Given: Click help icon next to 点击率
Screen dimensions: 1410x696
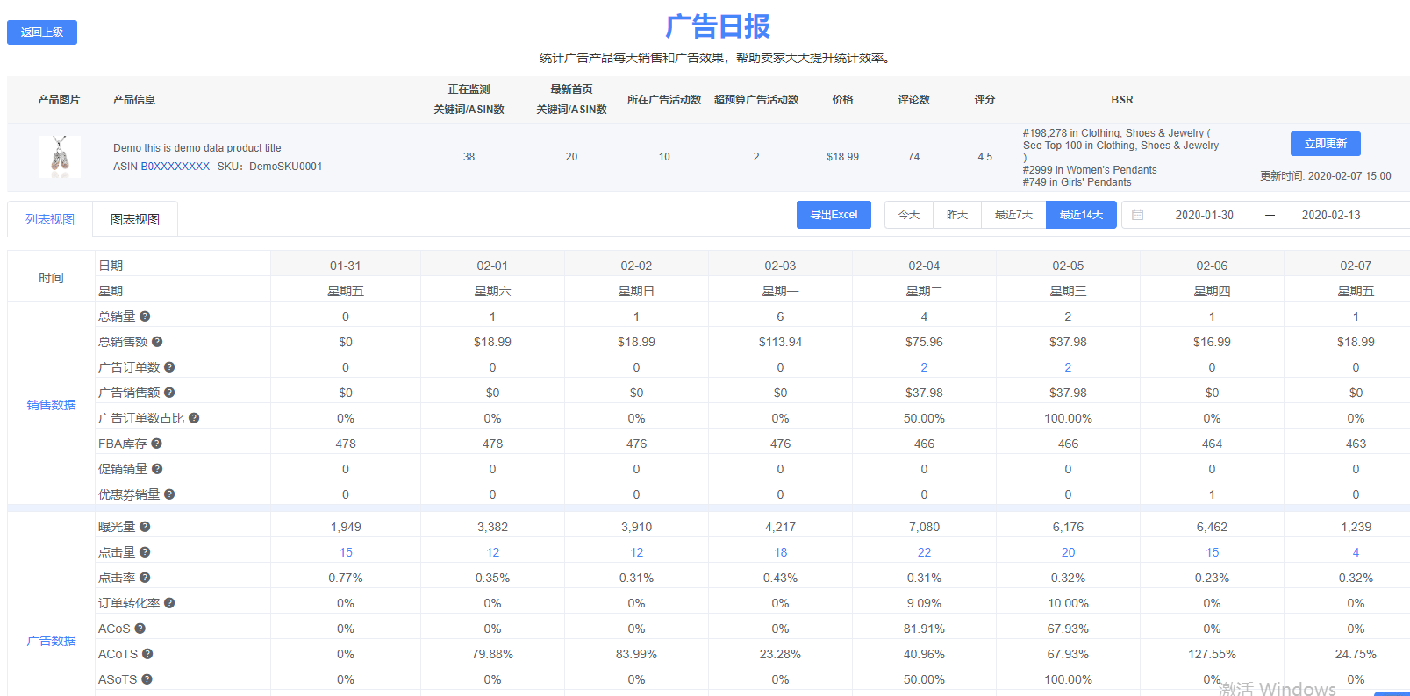Looking at the screenshot, I should coord(145,578).
